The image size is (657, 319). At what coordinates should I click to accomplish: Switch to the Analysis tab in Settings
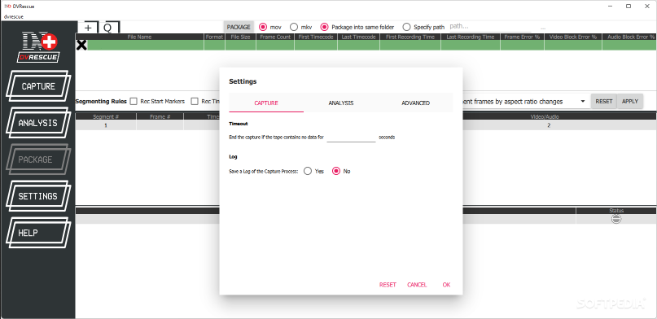pos(340,103)
